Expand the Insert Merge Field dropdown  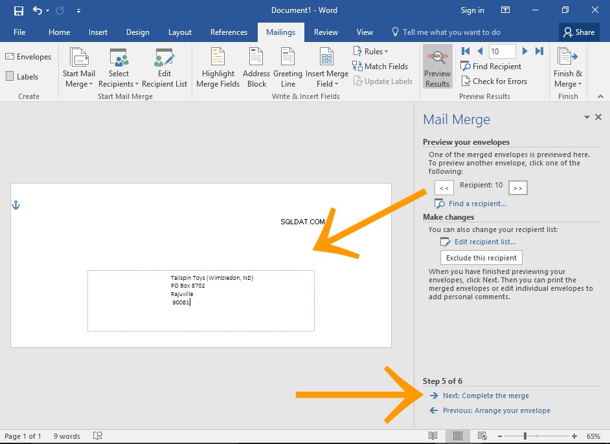327,67
